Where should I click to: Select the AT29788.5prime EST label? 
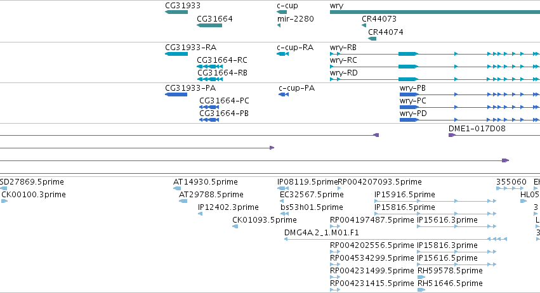[211, 195]
